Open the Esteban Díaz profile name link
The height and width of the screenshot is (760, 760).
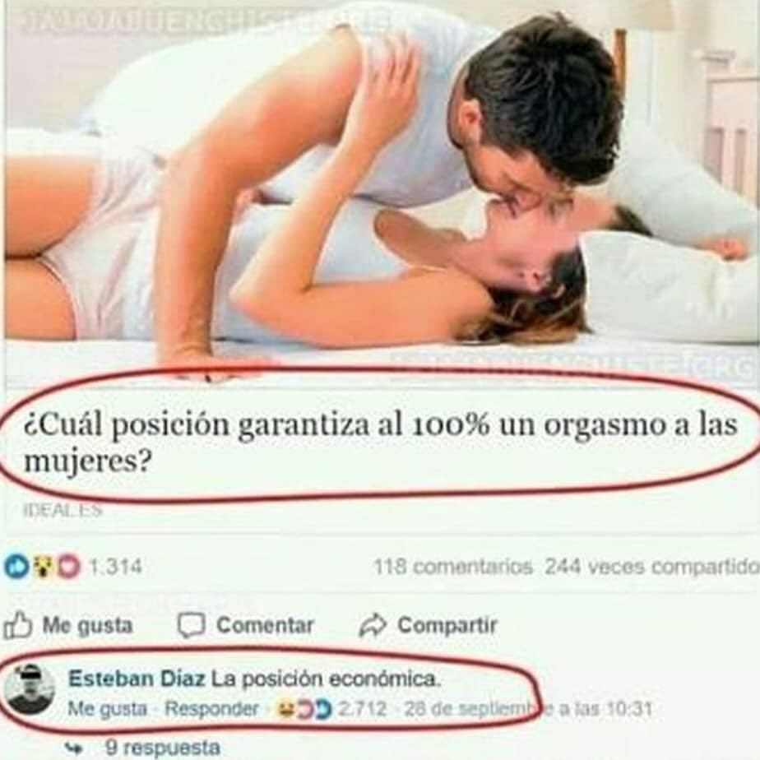(137, 679)
